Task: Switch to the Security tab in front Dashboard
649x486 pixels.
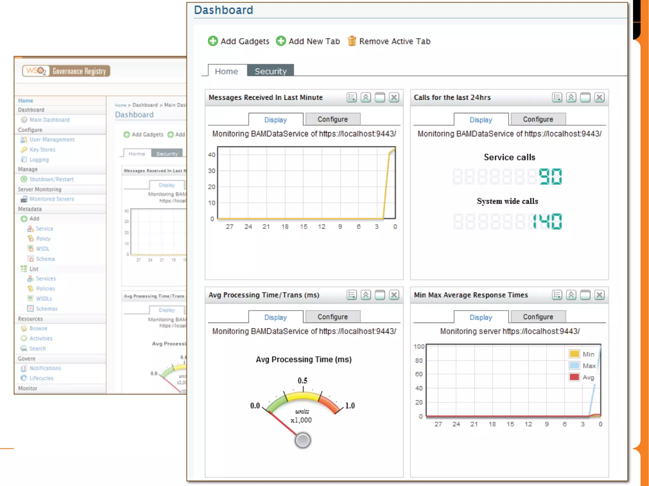Action: (x=270, y=71)
